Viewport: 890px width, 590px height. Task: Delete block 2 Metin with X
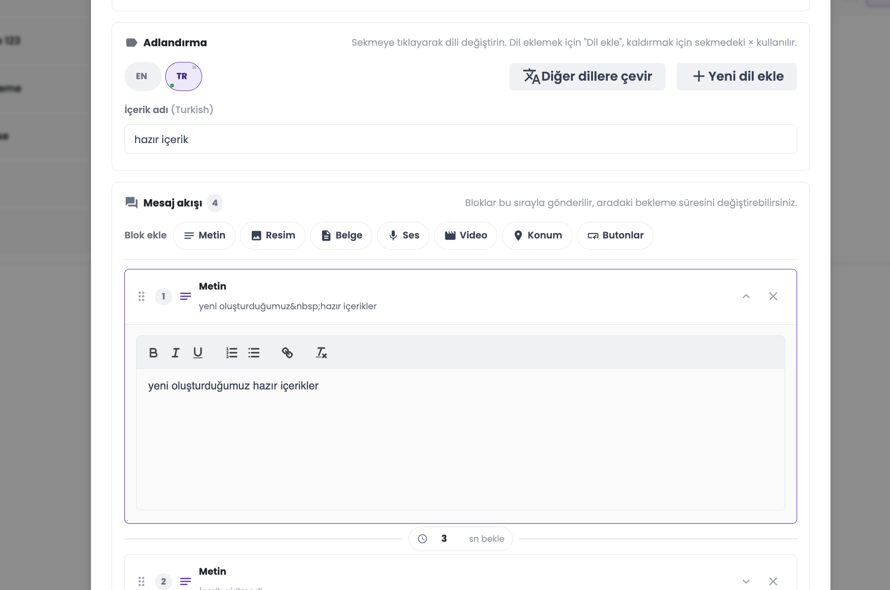[x=773, y=582]
